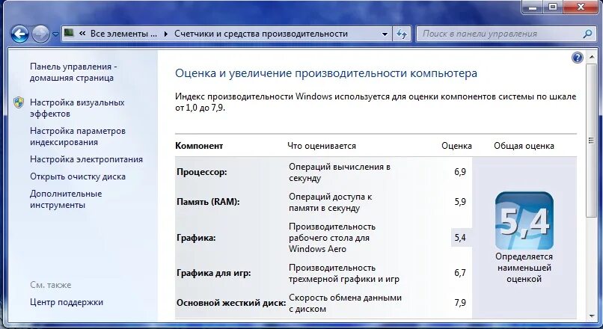Click the 'Основной жесткий диск:' label
The image size is (603, 329).
tap(231, 303)
